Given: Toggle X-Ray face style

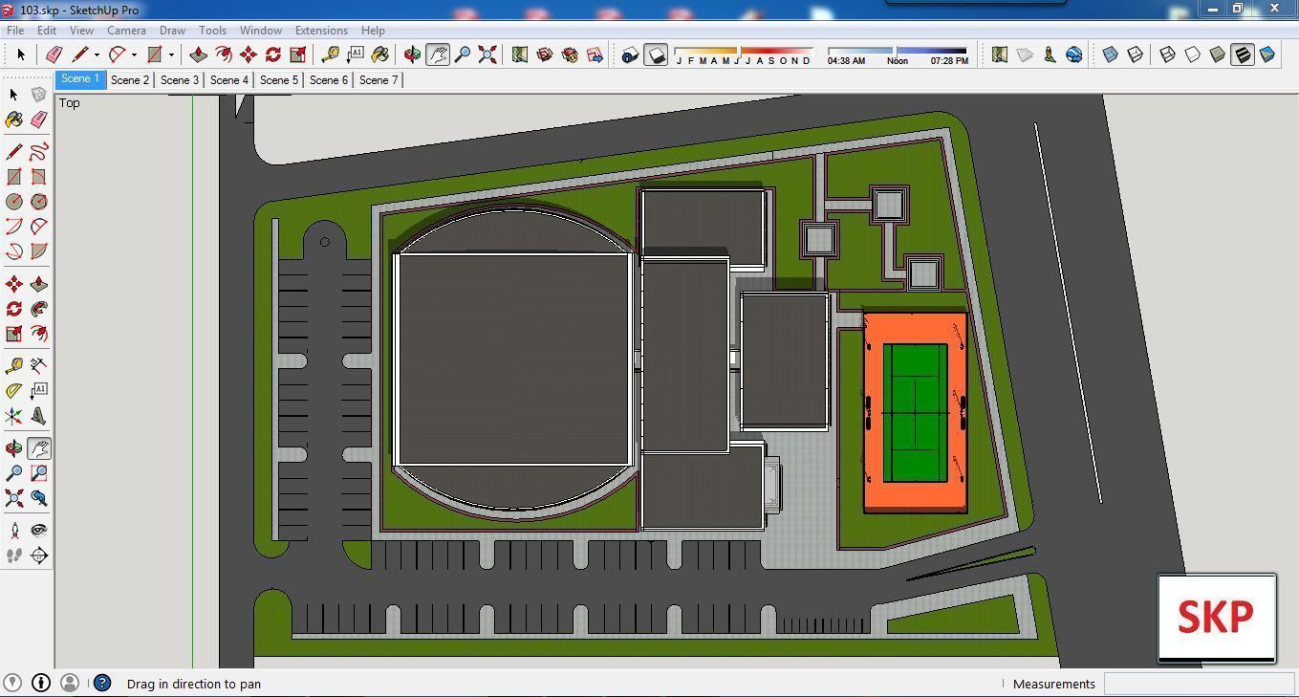Looking at the screenshot, I should (x=1111, y=54).
